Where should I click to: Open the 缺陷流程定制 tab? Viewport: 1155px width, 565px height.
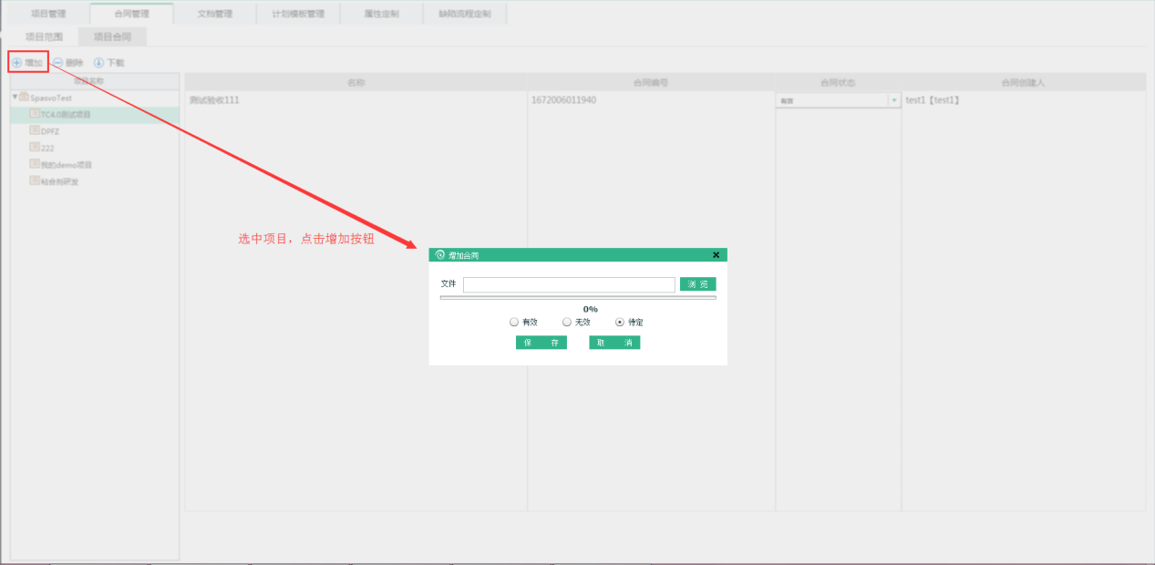[x=465, y=14]
